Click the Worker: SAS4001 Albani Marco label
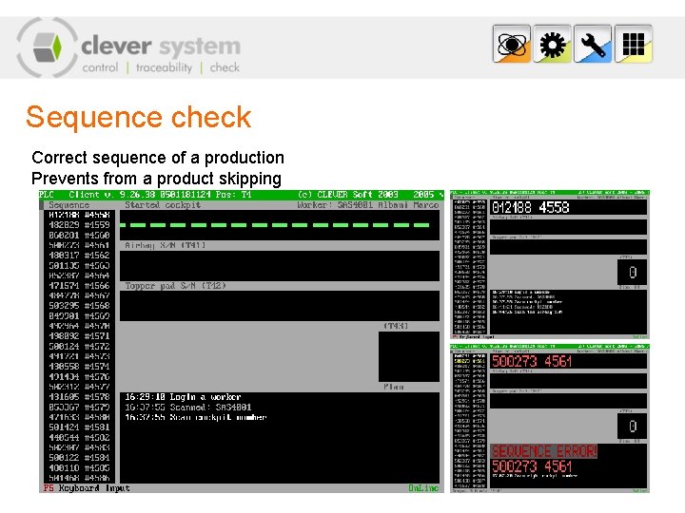Viewport: 685px width, 513px height. 368,205
